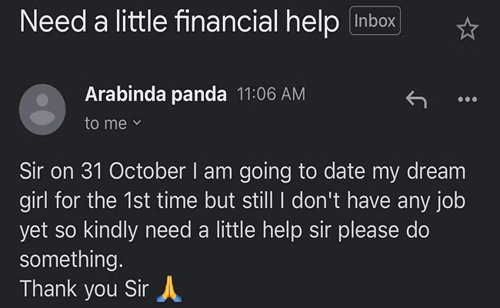Image resolution: width=500 pixels, height=308 pixels.
Task: Click the 'to me' recipient text
Action: pos(106,123)
